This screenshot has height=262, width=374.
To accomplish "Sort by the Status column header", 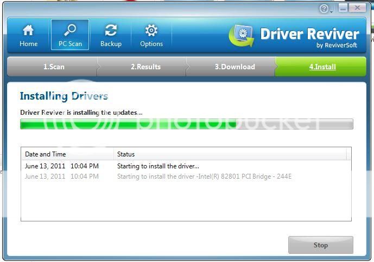I will 230,154.
